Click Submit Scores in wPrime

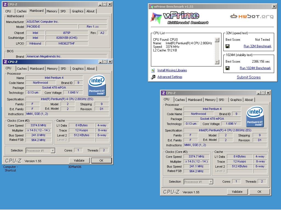[x=249, y=77]
